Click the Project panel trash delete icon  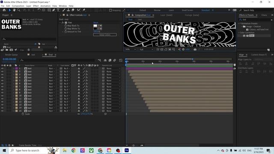tap(29, 50)
